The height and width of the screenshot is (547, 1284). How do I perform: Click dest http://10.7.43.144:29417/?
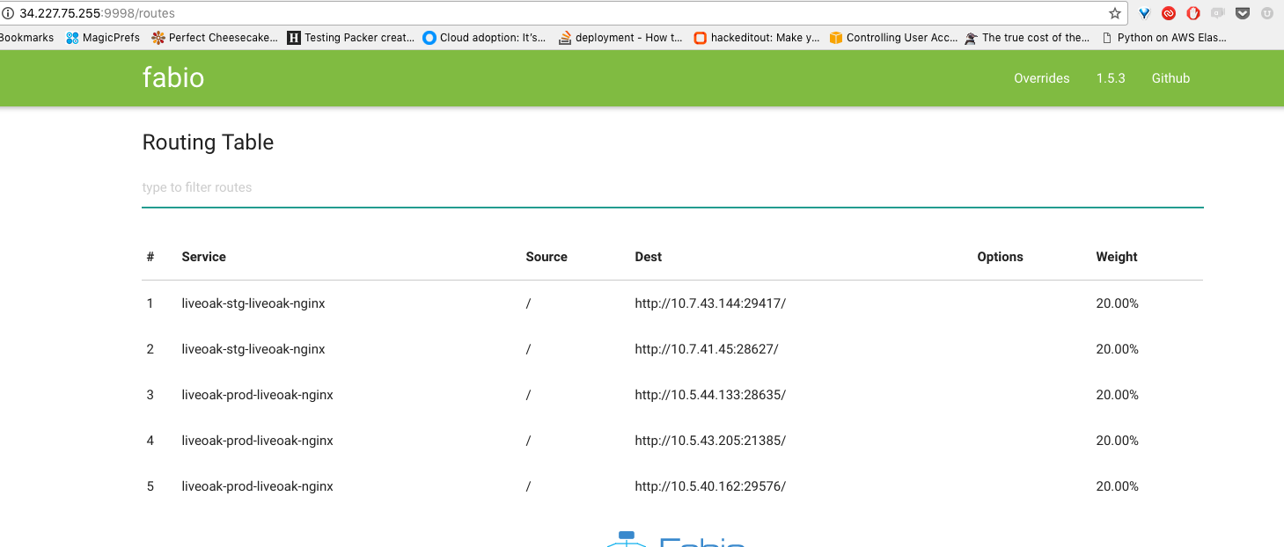click(710, 303)
